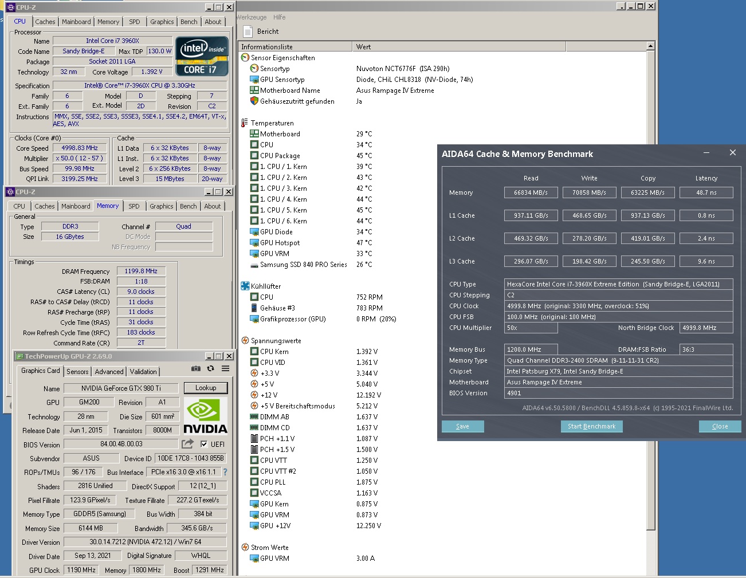
Task: Click the +12 V voltage row icon
Action: click(254, 395)
